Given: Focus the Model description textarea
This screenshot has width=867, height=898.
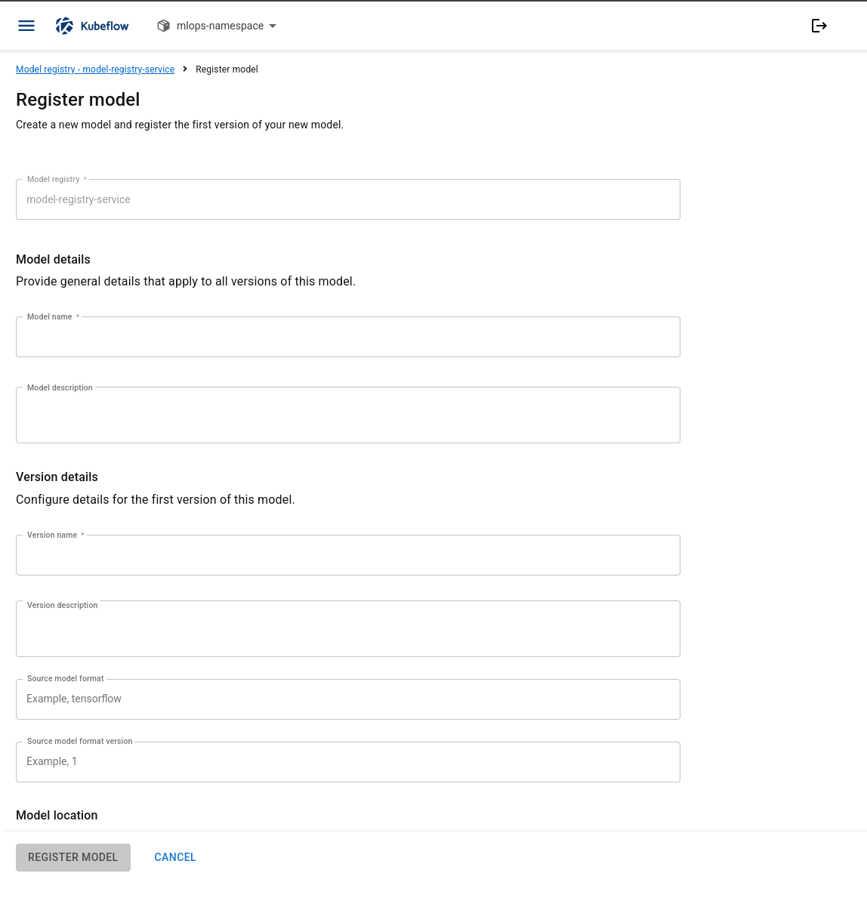Looking at the screenshot, I should 348,415.
